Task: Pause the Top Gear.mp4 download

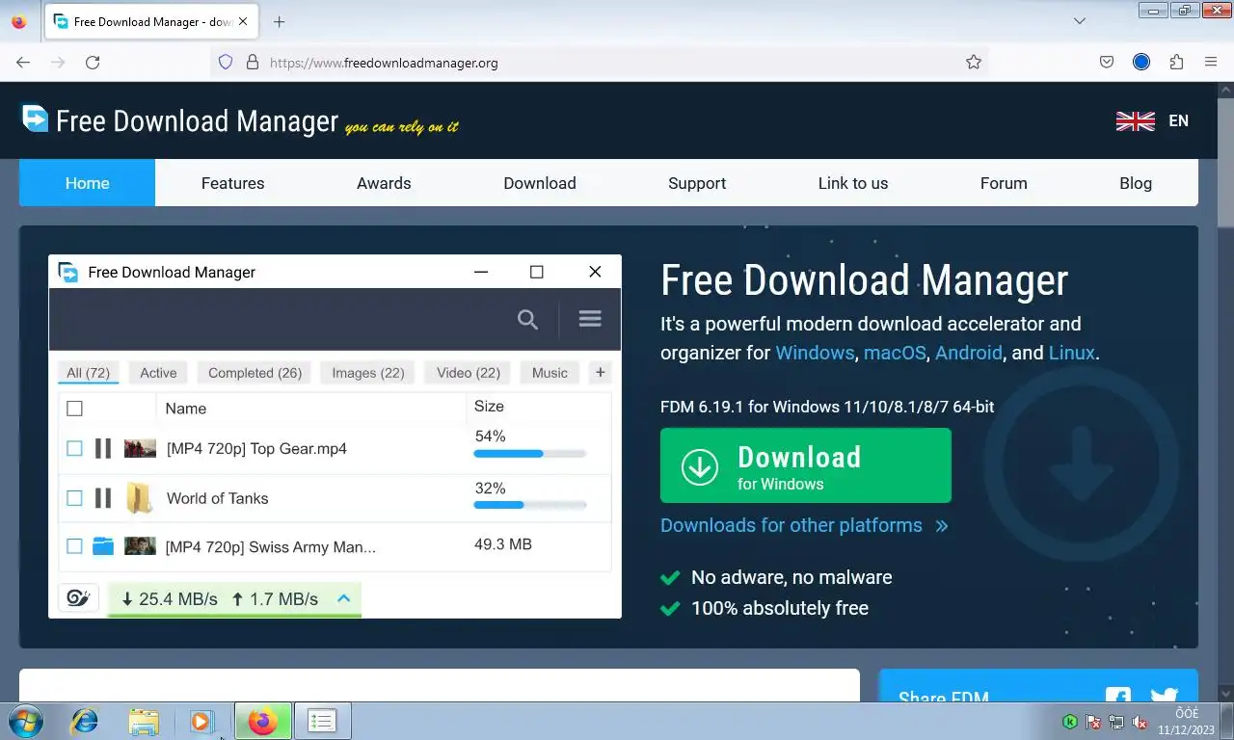Action: pyautogui.click(x=103, y=448)
